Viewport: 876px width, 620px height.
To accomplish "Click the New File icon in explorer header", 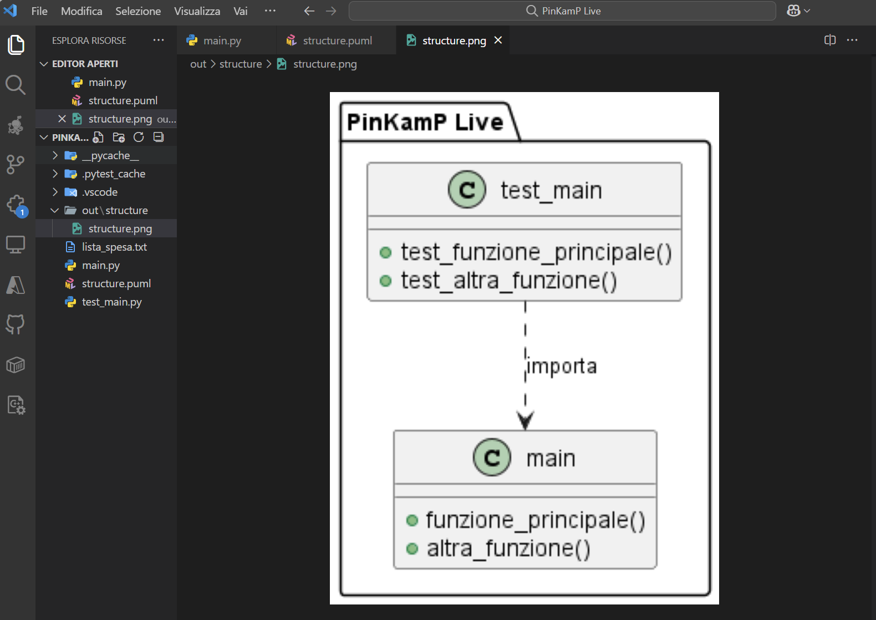I will [98, 137].
